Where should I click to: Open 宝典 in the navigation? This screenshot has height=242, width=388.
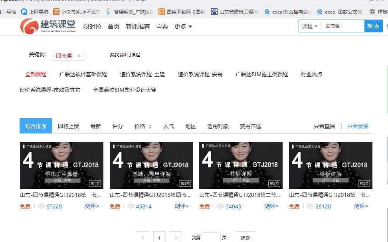(x=162, y=26)
